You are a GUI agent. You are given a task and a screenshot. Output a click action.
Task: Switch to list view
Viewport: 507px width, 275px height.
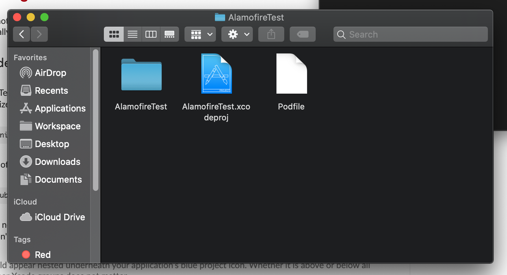(133, 34)
